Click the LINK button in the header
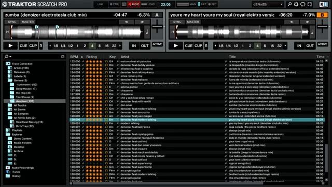Screen dimensions: 332x187 tap(100, 4)
